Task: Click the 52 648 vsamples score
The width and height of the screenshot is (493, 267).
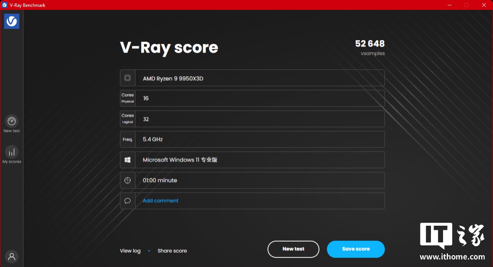Action: 370,44
